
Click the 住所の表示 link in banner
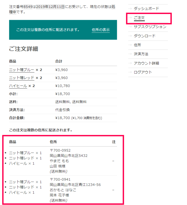101,30
